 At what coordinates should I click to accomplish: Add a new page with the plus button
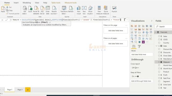28,90
